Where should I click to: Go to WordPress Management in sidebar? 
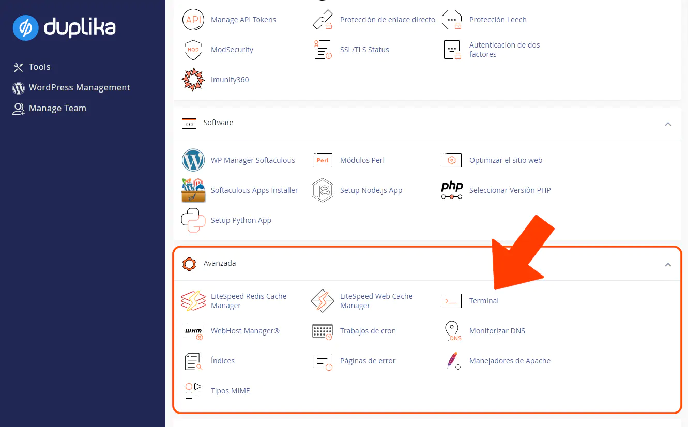[x=79, y=87]
